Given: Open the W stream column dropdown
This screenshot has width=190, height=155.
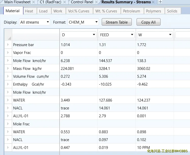Looking at the screenshot, I should click(155, 35).
